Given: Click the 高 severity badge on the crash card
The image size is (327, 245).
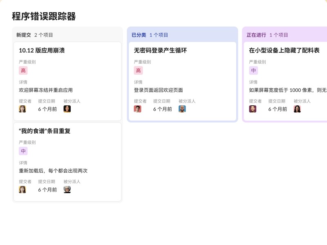Looking at the screenshot, I should tap(23, 71).
